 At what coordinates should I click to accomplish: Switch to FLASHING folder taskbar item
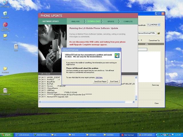click(x=111, y=135)
